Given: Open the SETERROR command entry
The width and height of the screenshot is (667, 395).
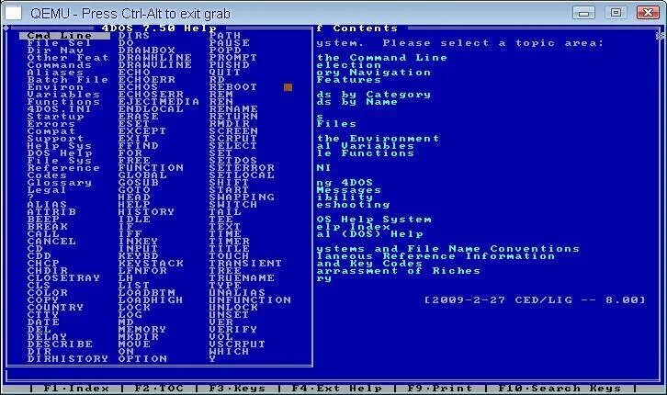Looking at the screenshot, I should point(242,168).
